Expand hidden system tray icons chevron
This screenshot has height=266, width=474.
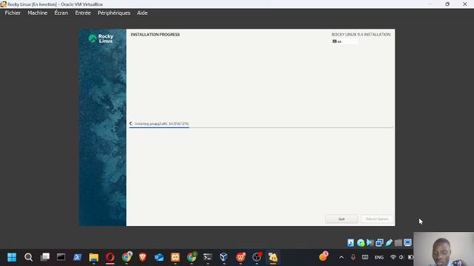[341, 257]
